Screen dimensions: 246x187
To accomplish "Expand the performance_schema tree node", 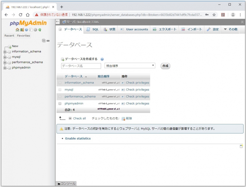I will [x=5, y=62].
